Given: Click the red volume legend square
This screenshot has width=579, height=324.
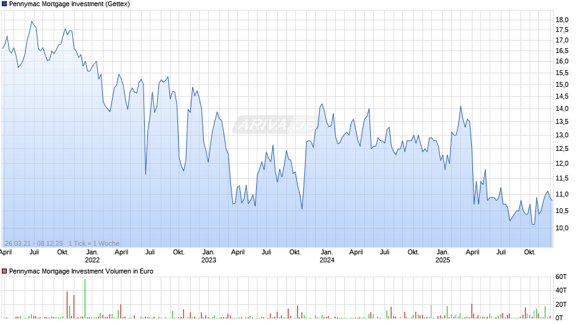Looking at the screenshot, I should [4, 271].
